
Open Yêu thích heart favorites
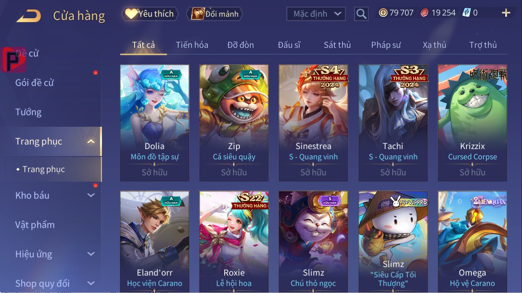pos(150,14)
